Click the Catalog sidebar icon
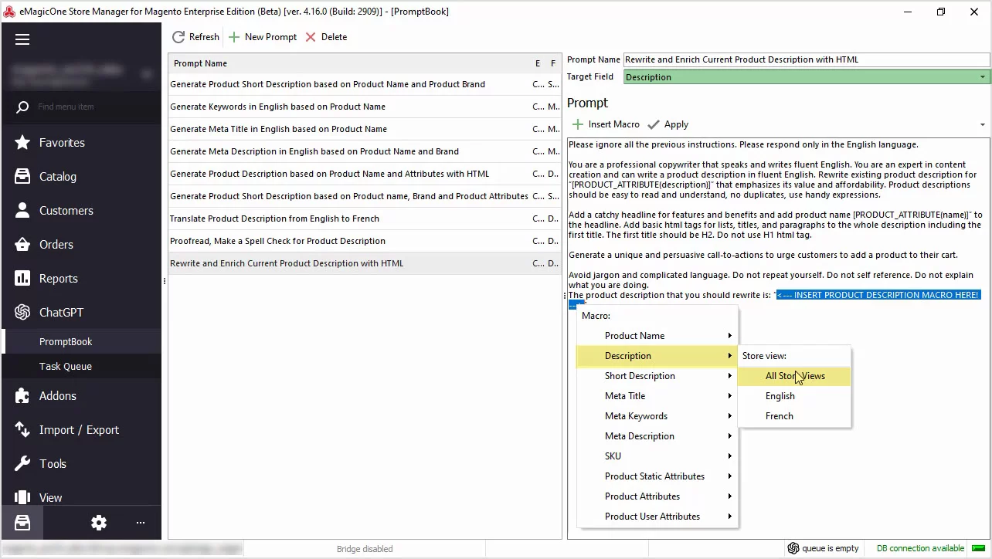 (x=22, y=177)
